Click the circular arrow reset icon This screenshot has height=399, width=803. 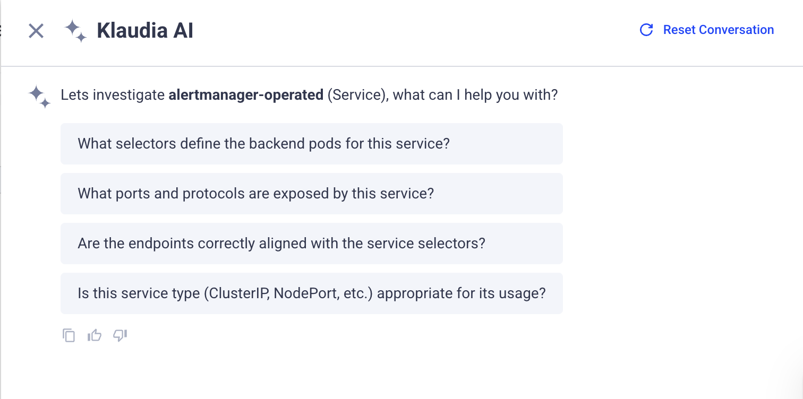646,30
